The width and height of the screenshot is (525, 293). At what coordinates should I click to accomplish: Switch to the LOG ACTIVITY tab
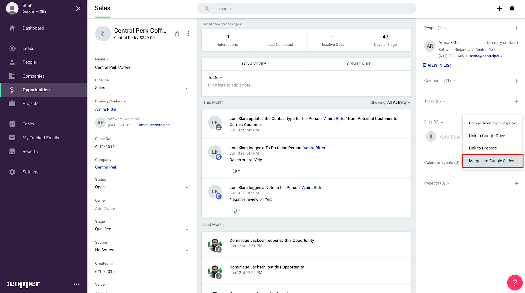254,64
